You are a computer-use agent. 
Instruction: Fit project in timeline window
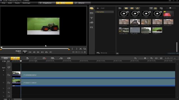click(156, 58)
